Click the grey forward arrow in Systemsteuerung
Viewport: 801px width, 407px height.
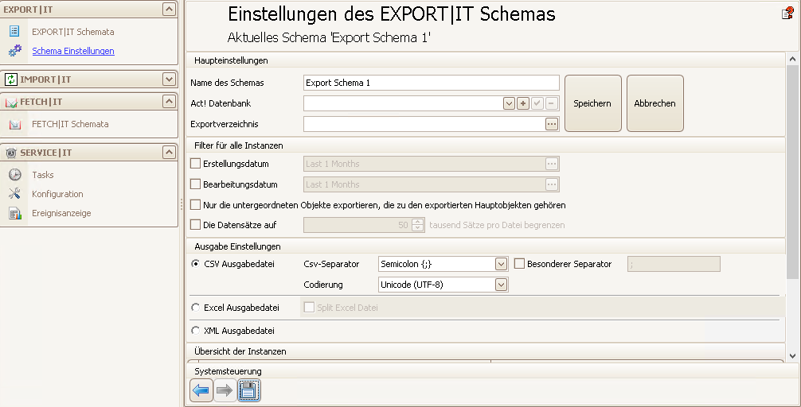tap(225, 390)
